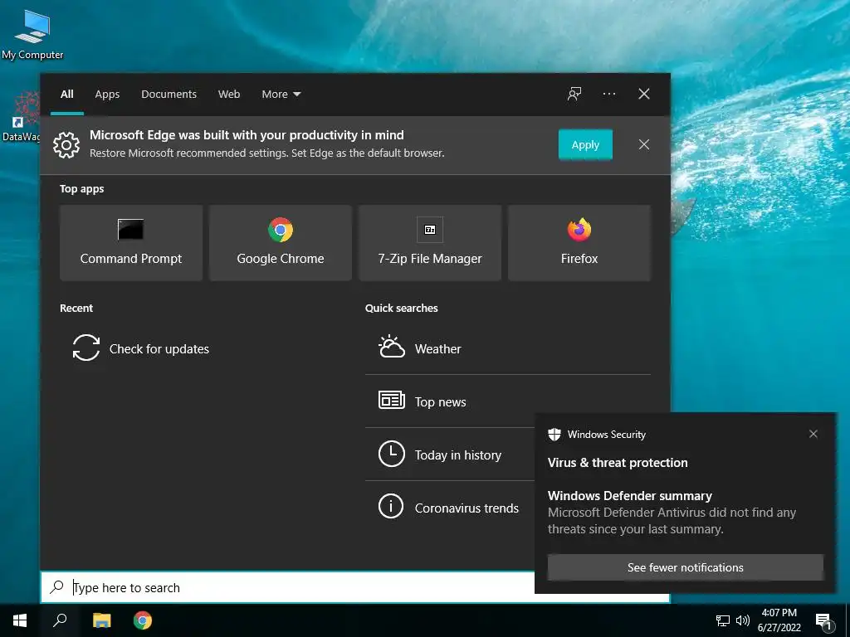Open Command Prompt from Top apps

click(131, 243)
